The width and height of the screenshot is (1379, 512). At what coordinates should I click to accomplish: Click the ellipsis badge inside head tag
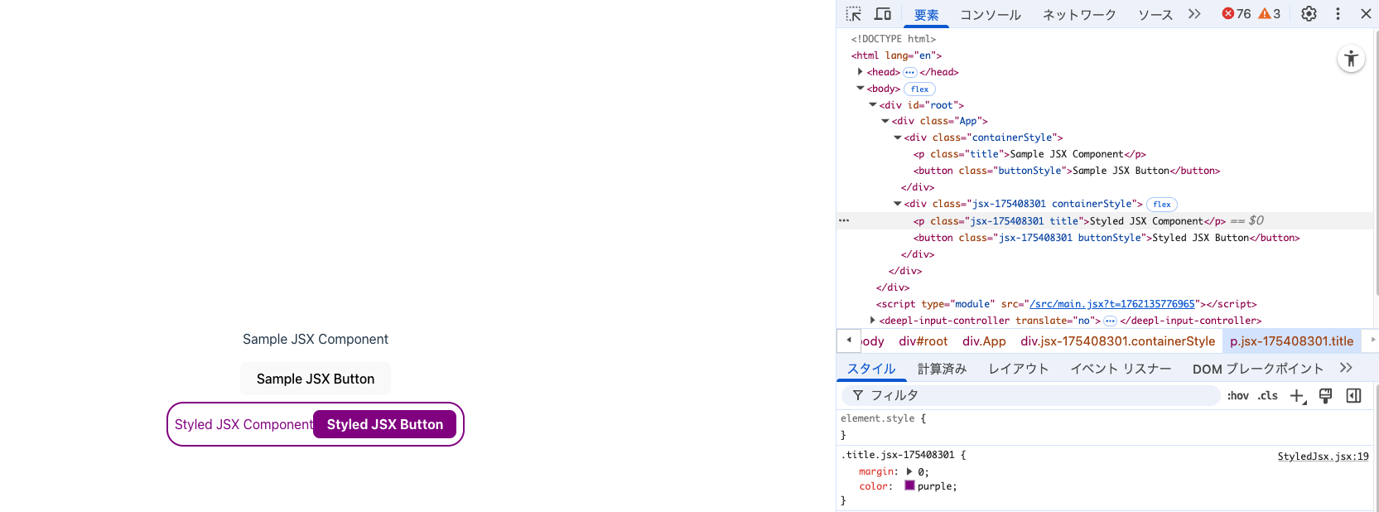coord(909,72)
